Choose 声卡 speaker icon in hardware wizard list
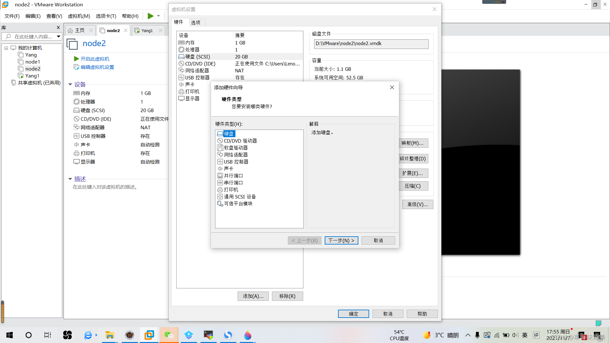Image resolution: width=610 pixels, height=343 pixels. 220,169
